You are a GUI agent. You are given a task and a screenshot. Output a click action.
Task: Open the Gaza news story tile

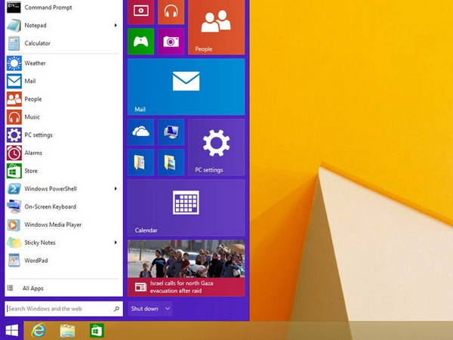186,268
